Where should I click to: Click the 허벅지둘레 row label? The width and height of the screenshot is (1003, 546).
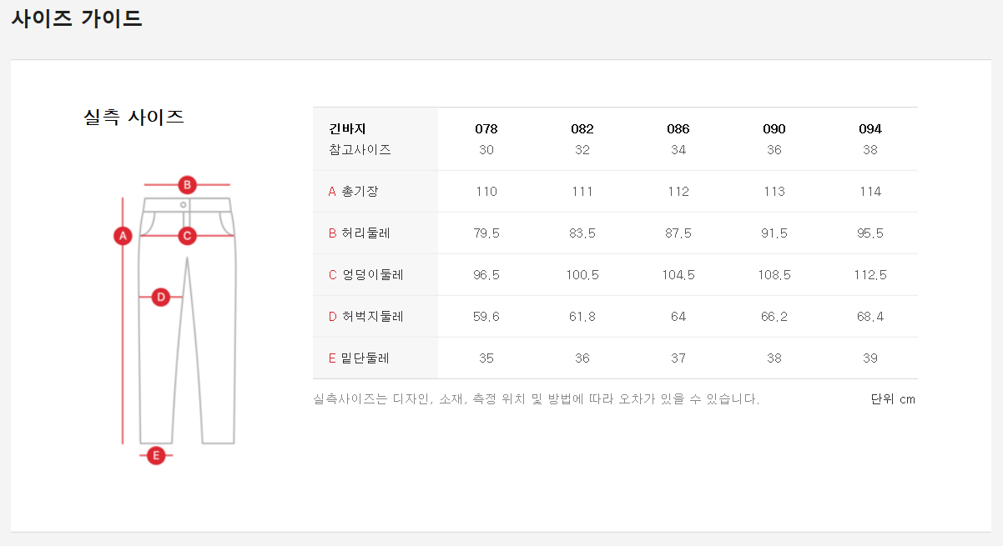click(372, 317)
